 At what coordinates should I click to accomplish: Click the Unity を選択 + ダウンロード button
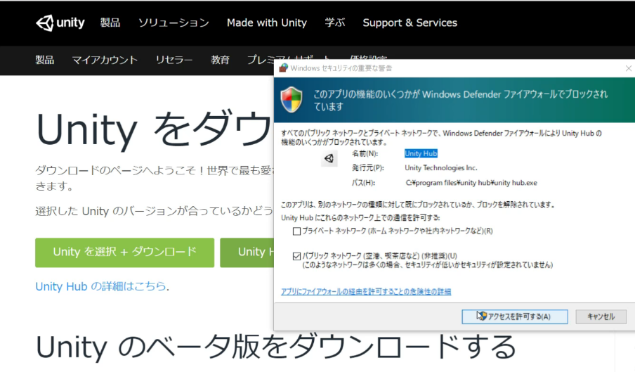coord(125,252)
